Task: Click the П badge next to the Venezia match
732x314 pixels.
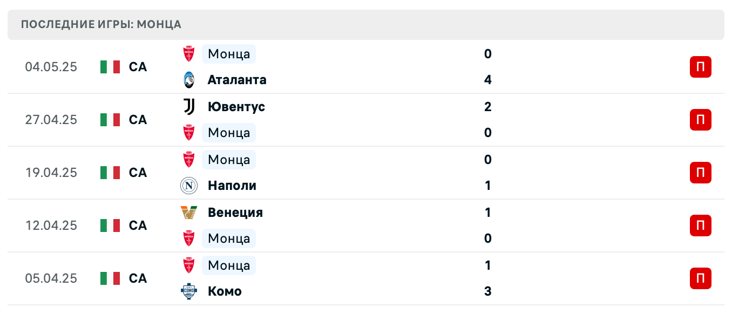Action: click(x=700, y=226)
